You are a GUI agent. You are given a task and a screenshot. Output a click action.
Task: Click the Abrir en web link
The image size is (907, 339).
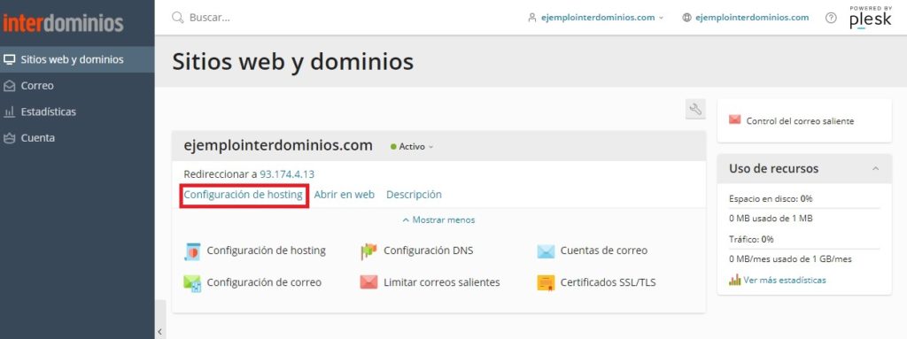pyautogui.click(x=345, y=195)
